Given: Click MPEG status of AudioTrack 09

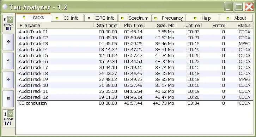Looking at the screenshot, I should [244, 80].
